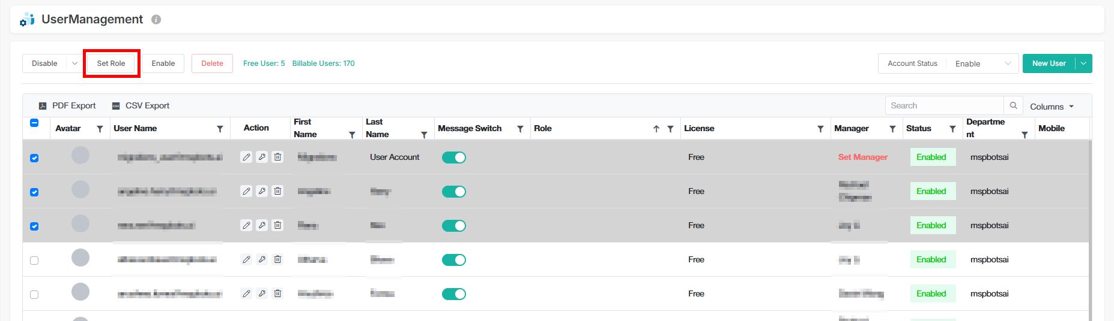Click edit pencil in the fourth user row

tap(246, 259)
